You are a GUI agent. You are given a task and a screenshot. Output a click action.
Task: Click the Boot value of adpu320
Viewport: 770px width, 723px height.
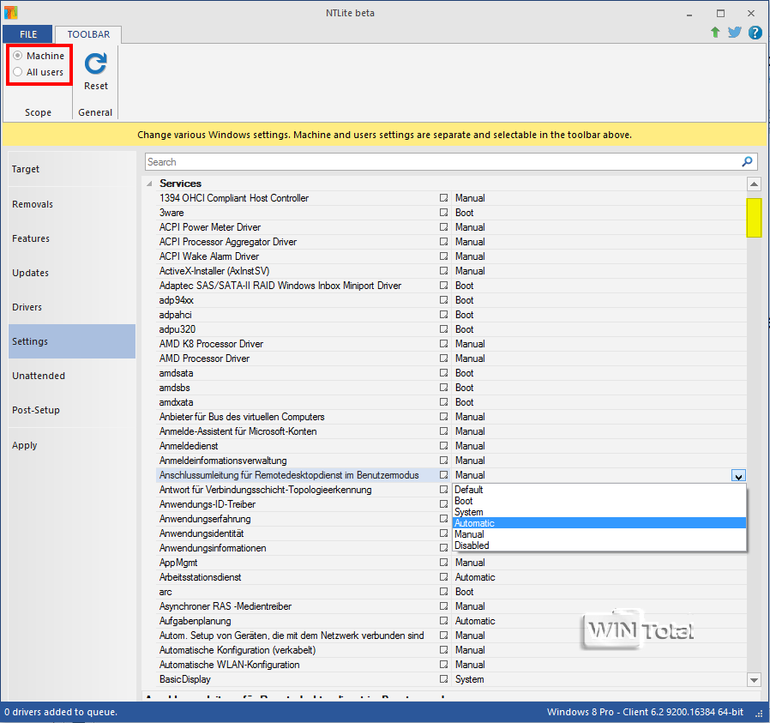point(464,329)
